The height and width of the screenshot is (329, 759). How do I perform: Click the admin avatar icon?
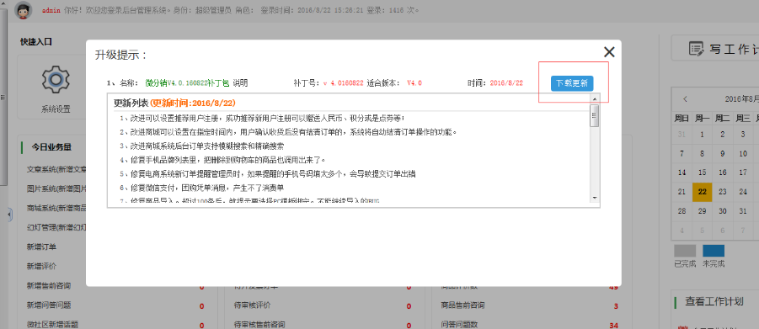point(24,10)
